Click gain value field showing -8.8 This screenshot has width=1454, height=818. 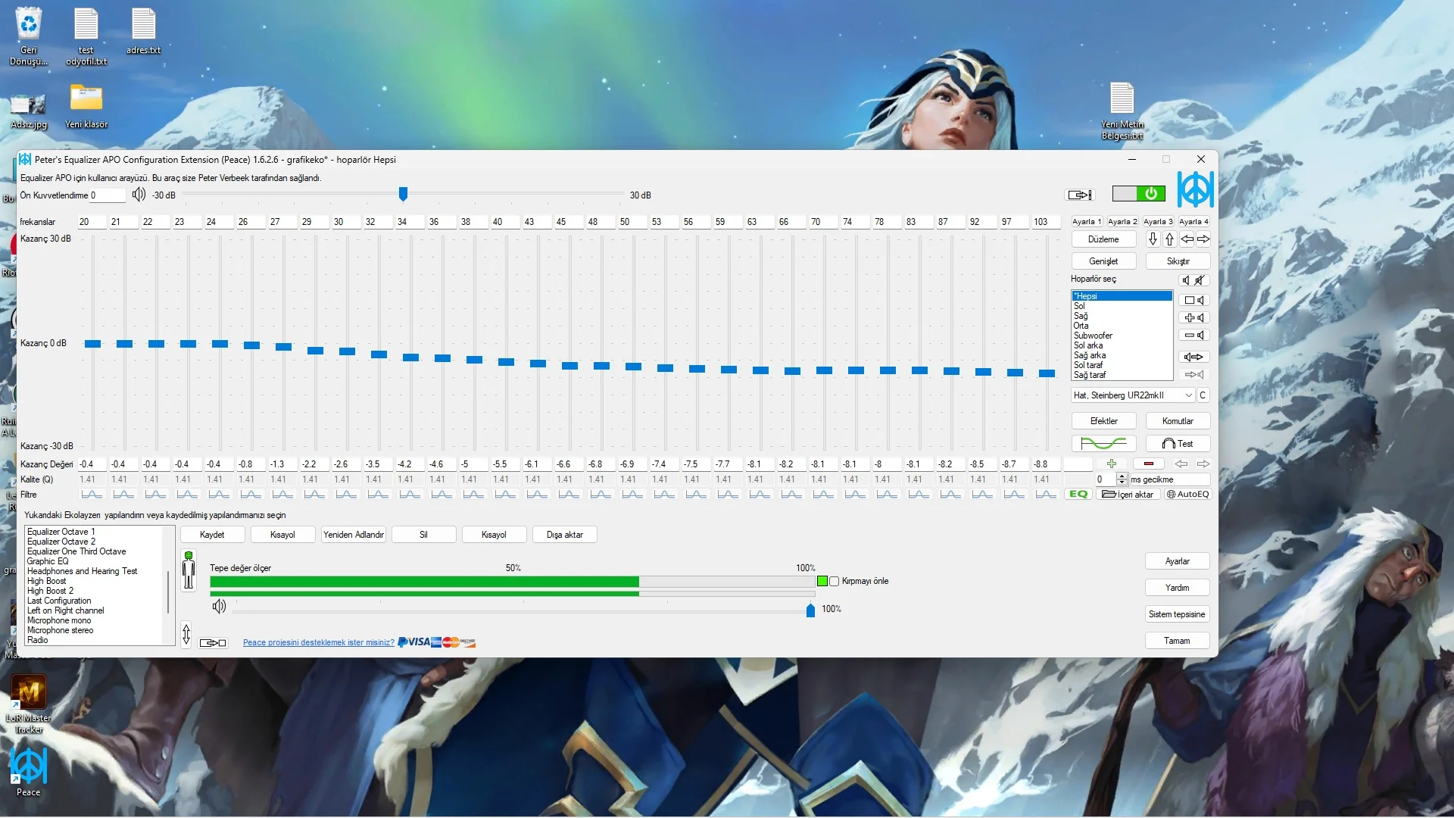click(x=1046, y=464)
